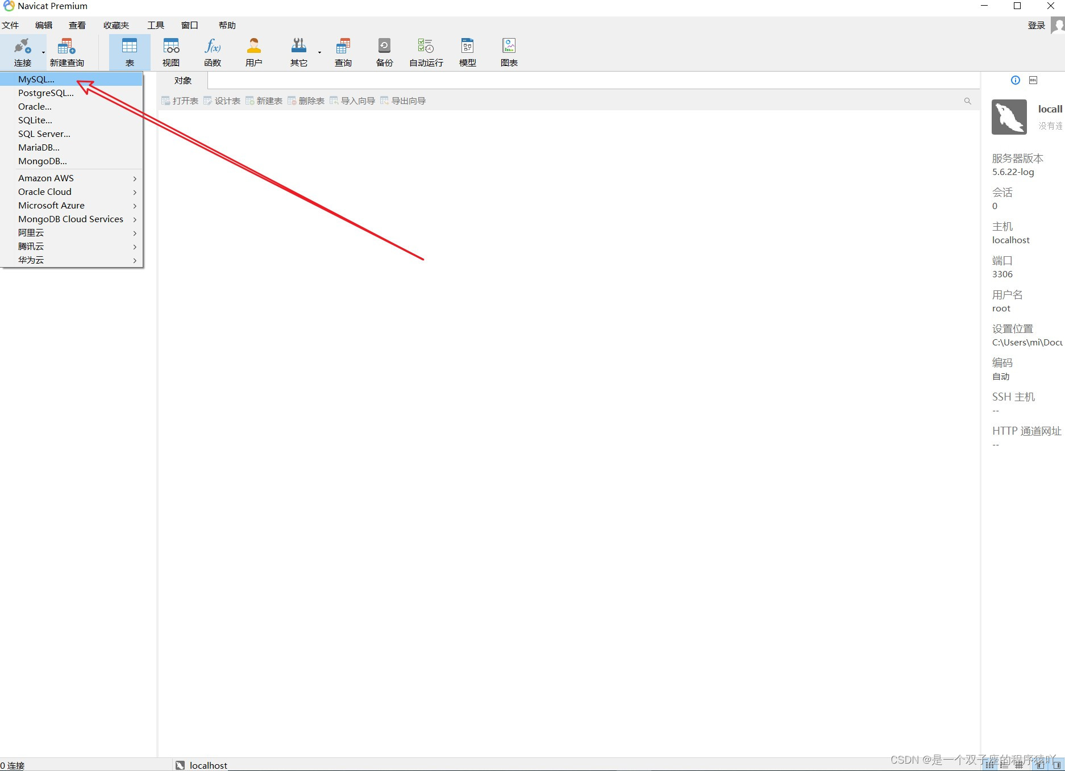Open the 窗口 menu
This screenshot has width=1065, height=771.
pyautogui.click(x=189, y=25)
